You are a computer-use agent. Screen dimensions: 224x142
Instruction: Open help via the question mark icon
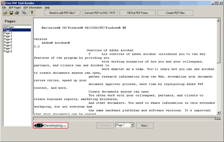[32, 13]
